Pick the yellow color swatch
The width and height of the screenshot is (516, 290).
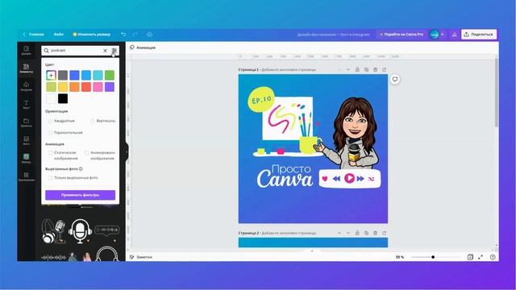coord(63,87)
